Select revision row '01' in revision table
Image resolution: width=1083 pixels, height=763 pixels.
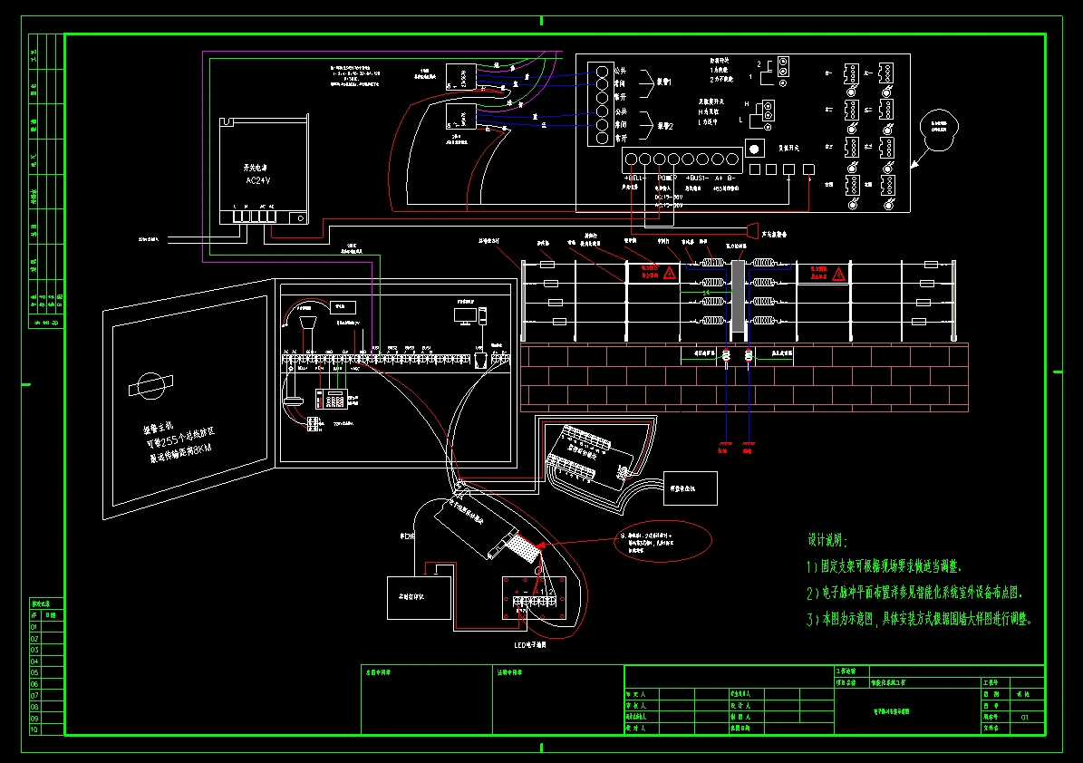(x=46, y=627)
